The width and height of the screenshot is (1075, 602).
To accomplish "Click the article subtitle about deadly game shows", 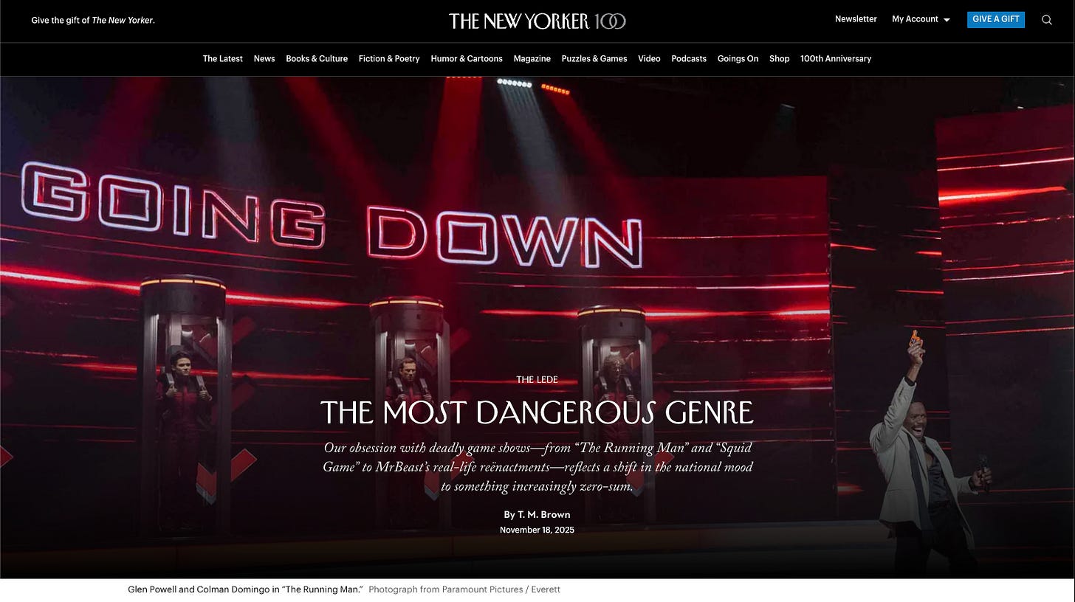I will click(537, 467).
